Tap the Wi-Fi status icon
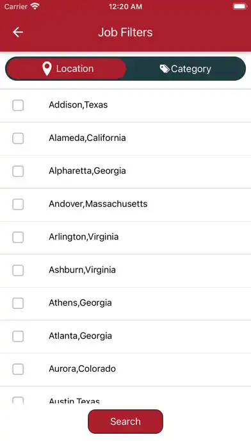Screen dimensions: 251x446 [x=35, y=6]
